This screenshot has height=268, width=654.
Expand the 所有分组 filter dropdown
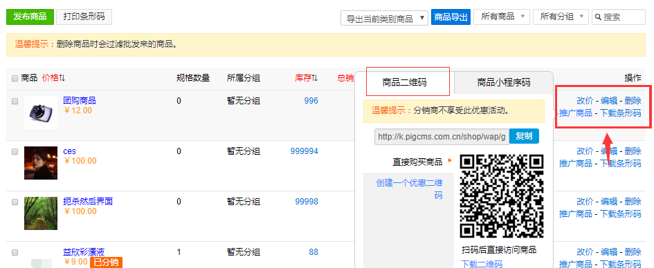[561, 17]
